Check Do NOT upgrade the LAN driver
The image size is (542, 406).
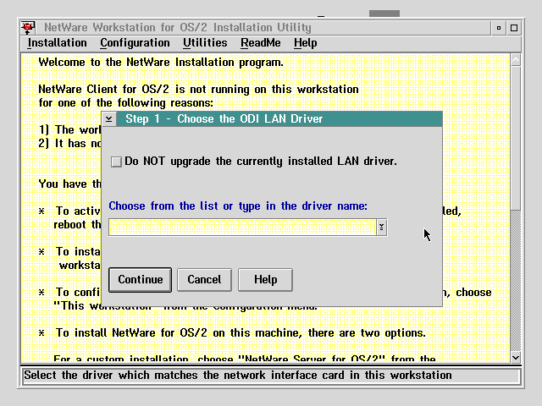click(x=116, y=162)
